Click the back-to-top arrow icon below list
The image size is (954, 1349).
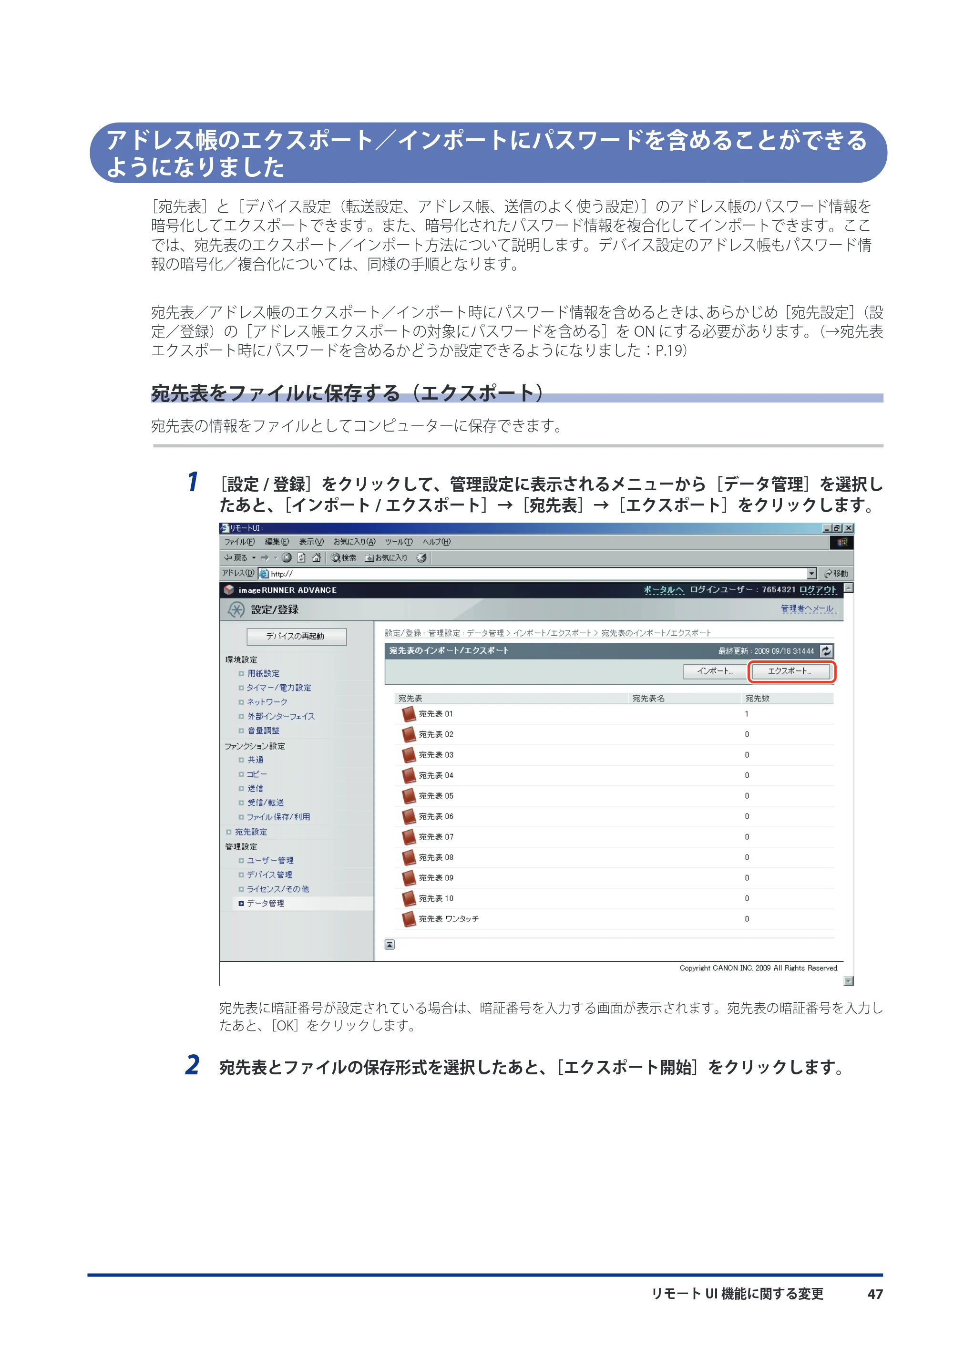[390, 945]
